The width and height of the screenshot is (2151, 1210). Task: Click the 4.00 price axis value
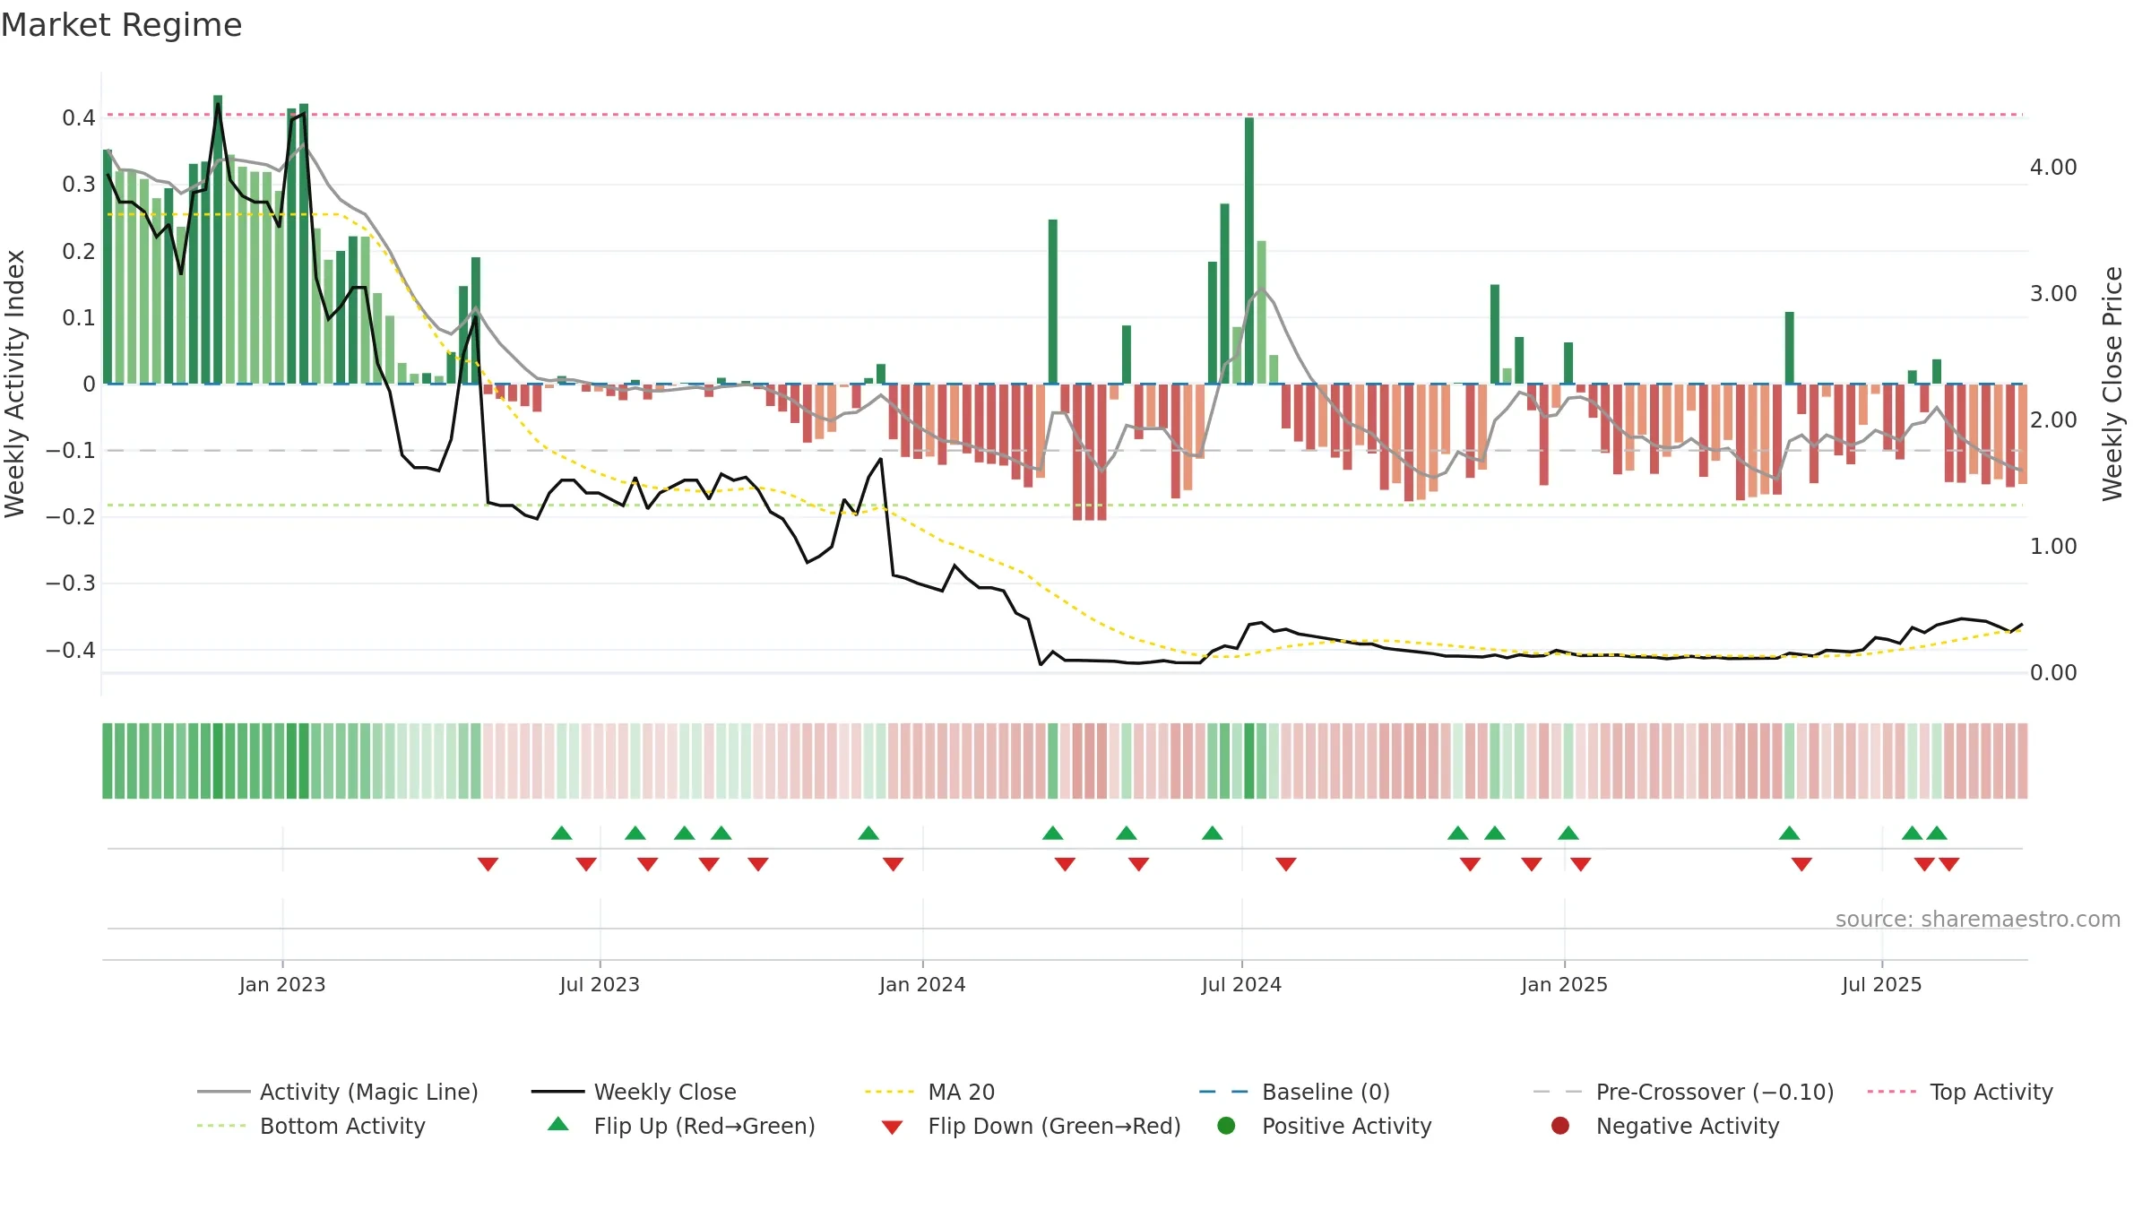point(2053,168)
